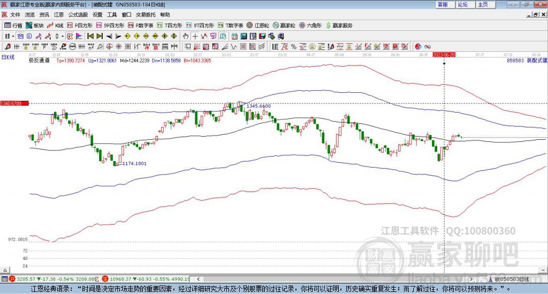Open the 板块 sector view
Screen dimensions: 548x294
coord(35,26)
